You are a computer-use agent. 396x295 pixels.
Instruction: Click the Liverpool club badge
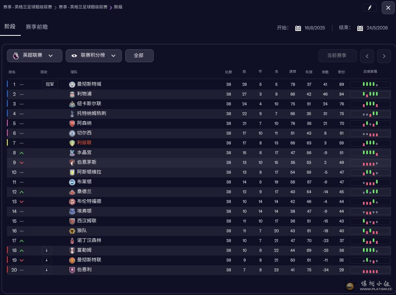pos(72,94)
